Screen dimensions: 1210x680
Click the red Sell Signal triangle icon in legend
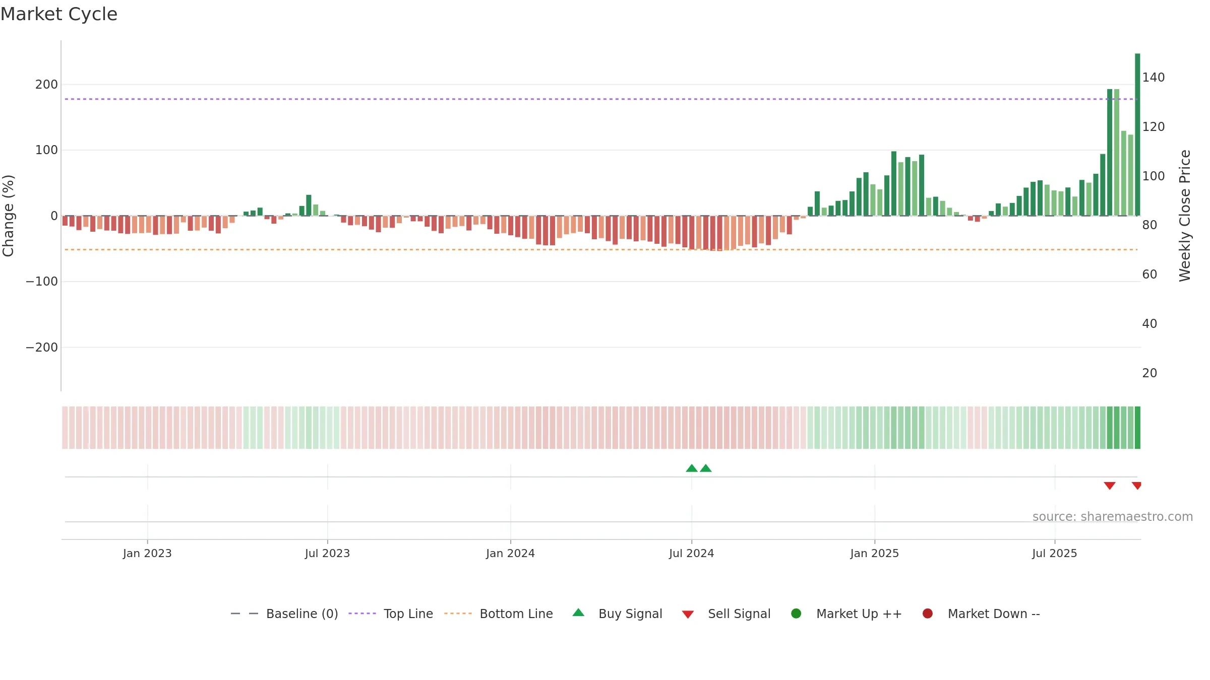click(x=688, y=615)
